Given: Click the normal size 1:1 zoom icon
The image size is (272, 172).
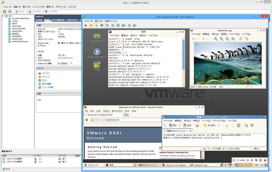Looking at the screenshot, I should point(227,39).
